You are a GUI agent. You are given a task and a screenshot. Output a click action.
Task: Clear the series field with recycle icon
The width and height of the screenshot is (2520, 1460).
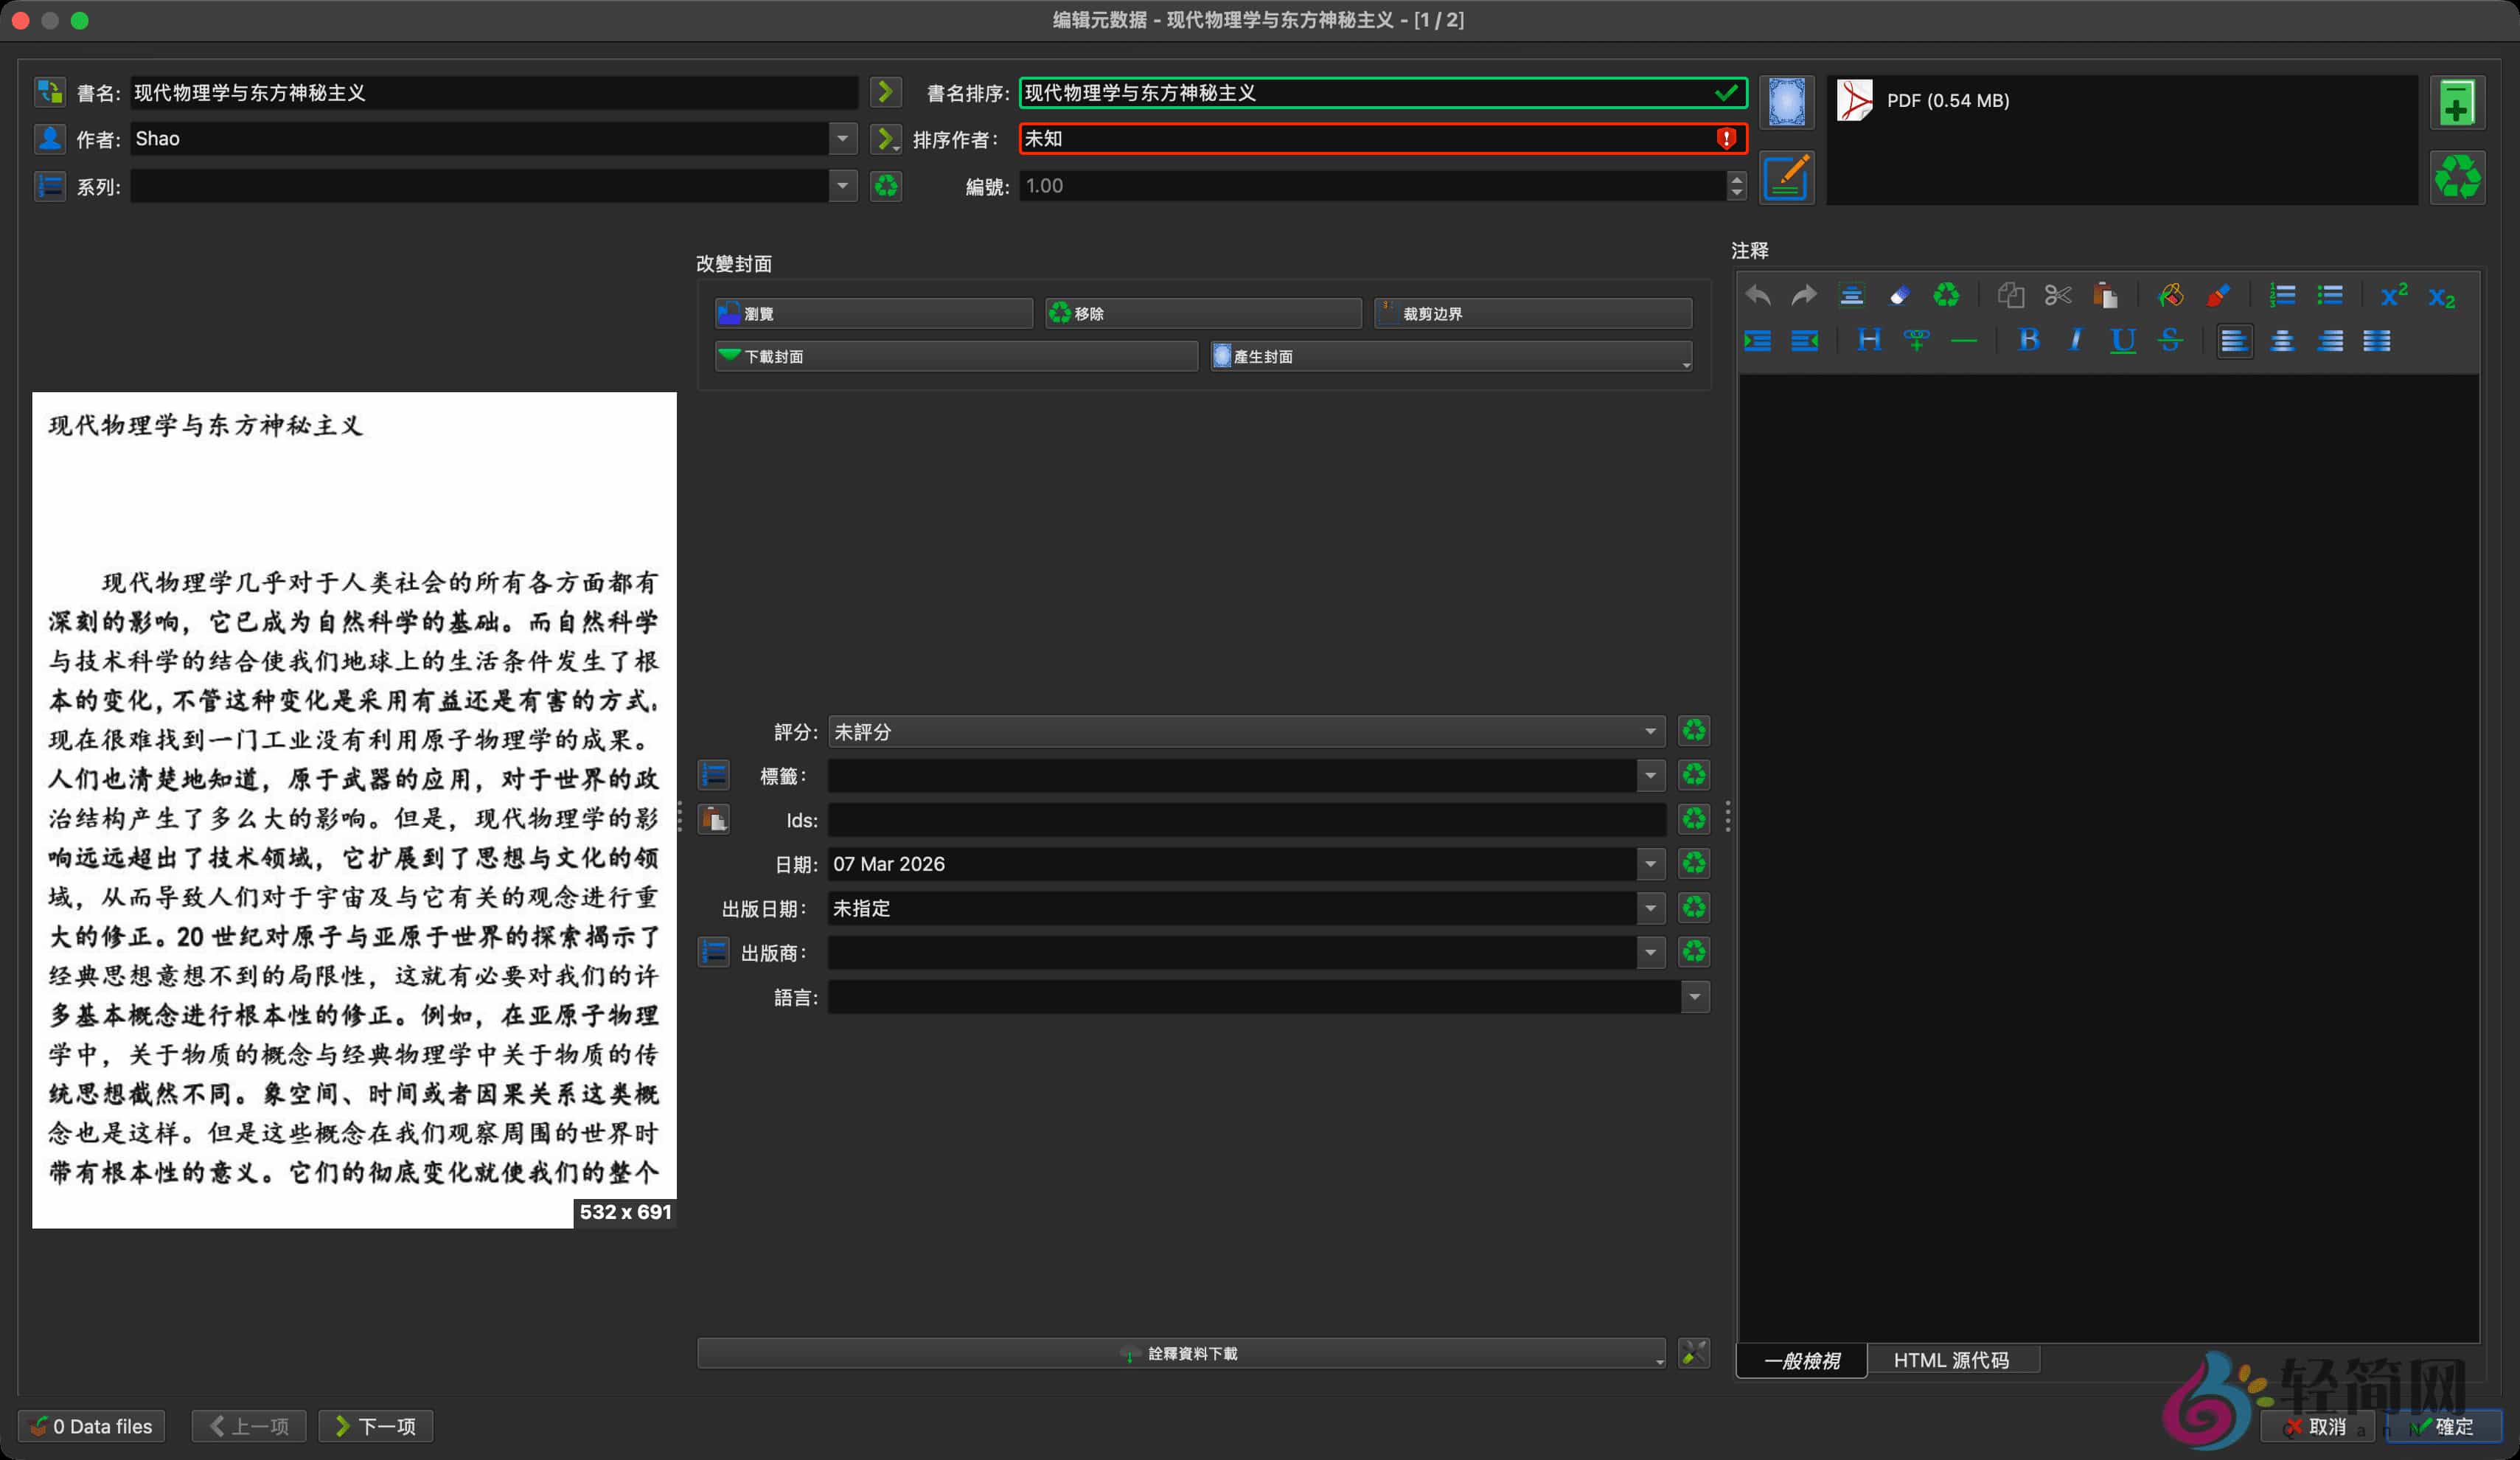(x=886, y=186)
